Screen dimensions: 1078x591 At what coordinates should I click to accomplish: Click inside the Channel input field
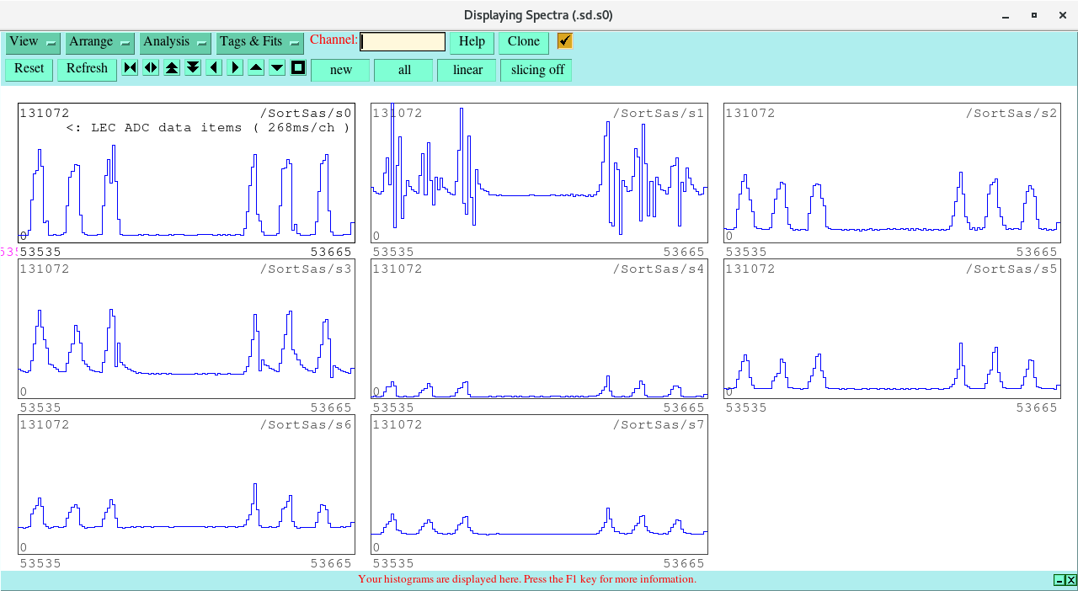403,42
